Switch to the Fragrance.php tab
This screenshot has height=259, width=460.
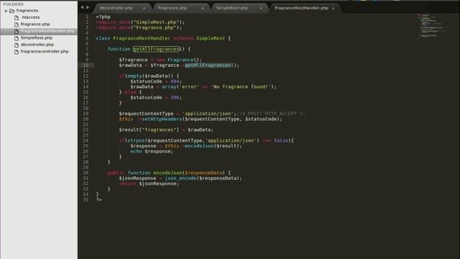(172, 8)
